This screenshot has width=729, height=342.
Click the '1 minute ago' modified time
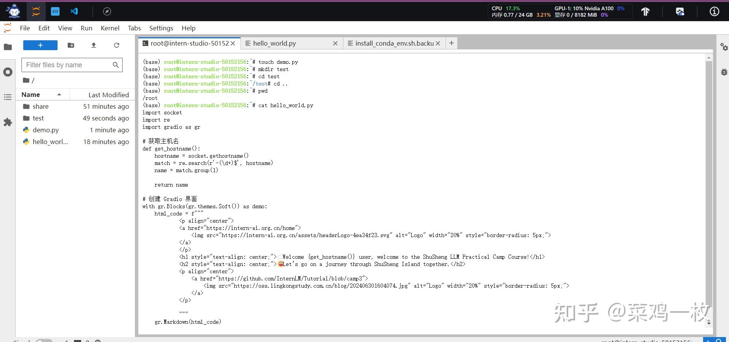pos(109,130)
